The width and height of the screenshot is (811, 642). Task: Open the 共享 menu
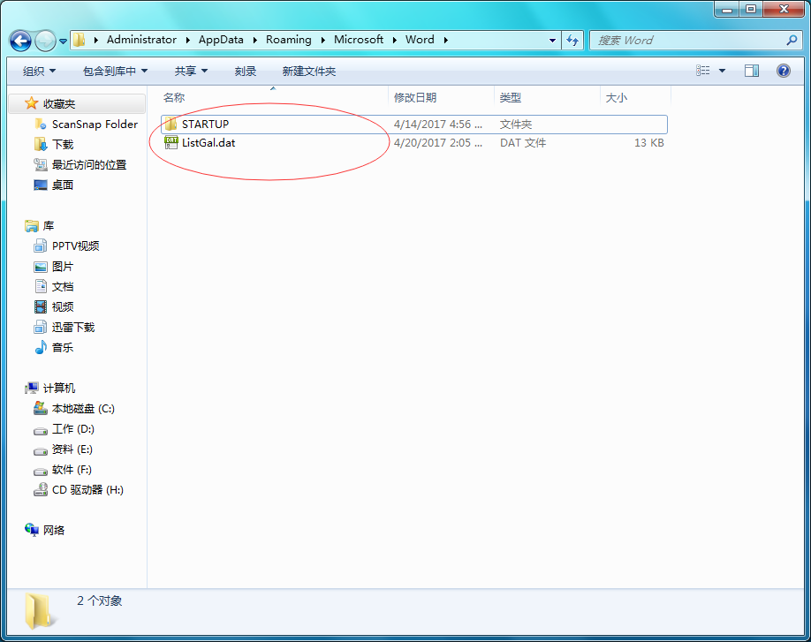191,72
